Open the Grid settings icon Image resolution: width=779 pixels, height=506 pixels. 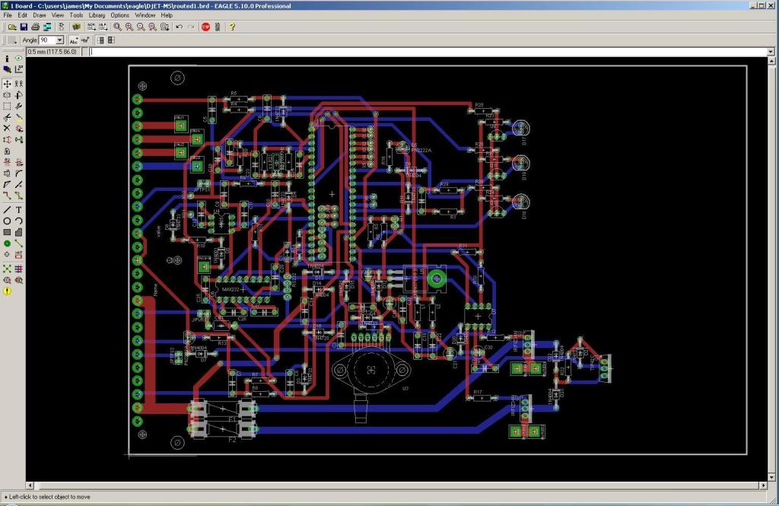[12, 40]
